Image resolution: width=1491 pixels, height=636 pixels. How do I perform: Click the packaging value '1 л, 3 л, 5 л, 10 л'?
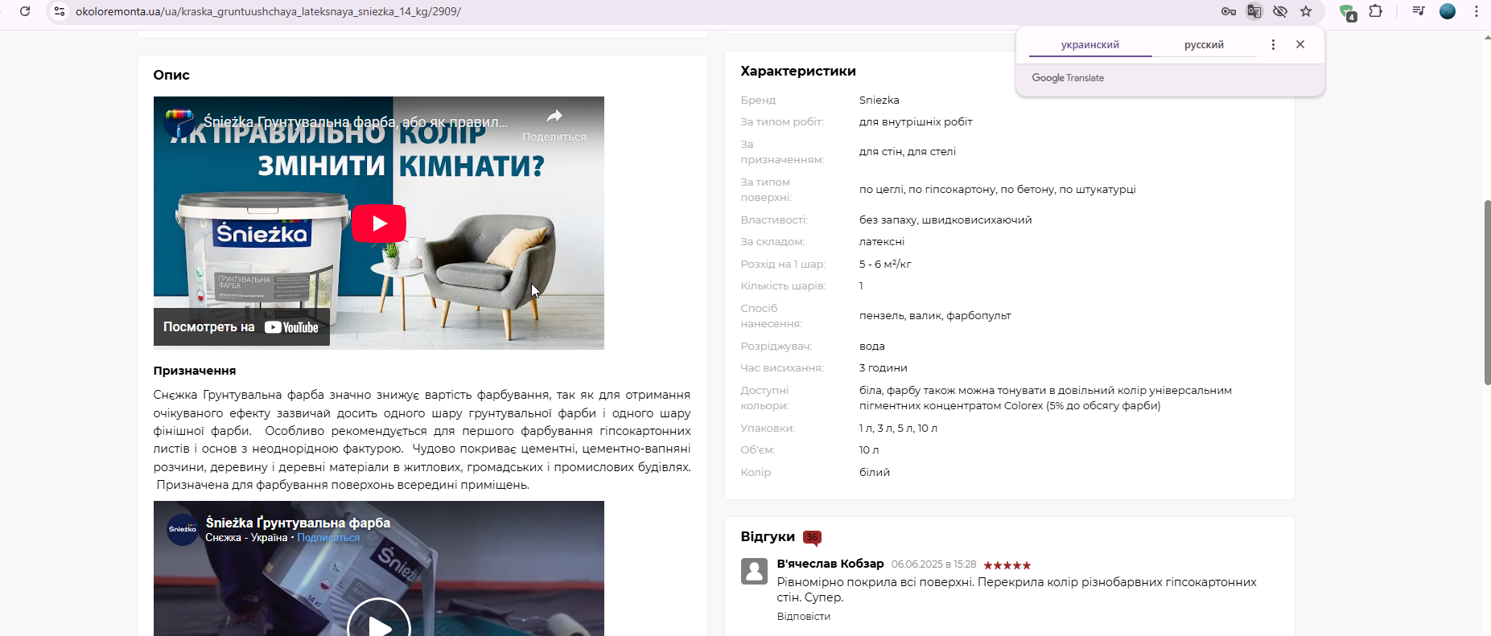tap(898, 429)
